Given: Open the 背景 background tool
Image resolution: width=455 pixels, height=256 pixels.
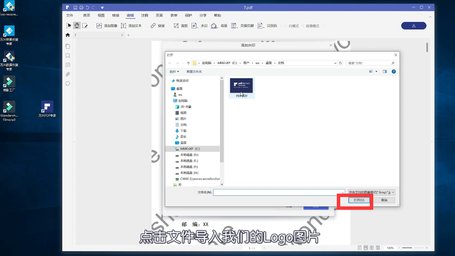Looking at the screenshot, I should click(x=219, y=26).
